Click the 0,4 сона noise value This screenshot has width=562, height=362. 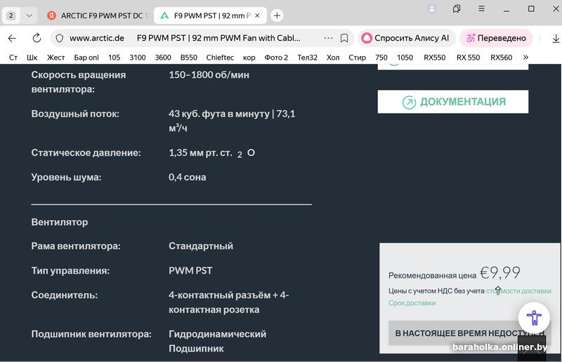pyautogui.click(x=187, y=177)
